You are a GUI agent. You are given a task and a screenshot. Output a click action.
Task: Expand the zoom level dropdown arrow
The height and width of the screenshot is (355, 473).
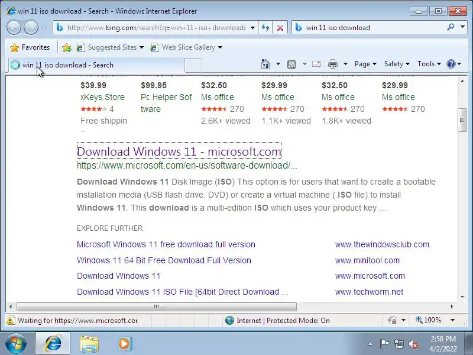(452, 320)
